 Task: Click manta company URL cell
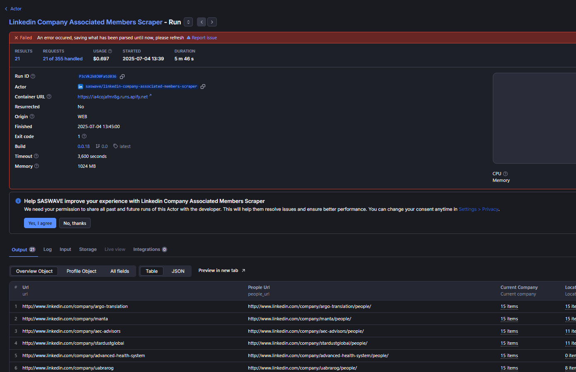click(x=65, y=319)
